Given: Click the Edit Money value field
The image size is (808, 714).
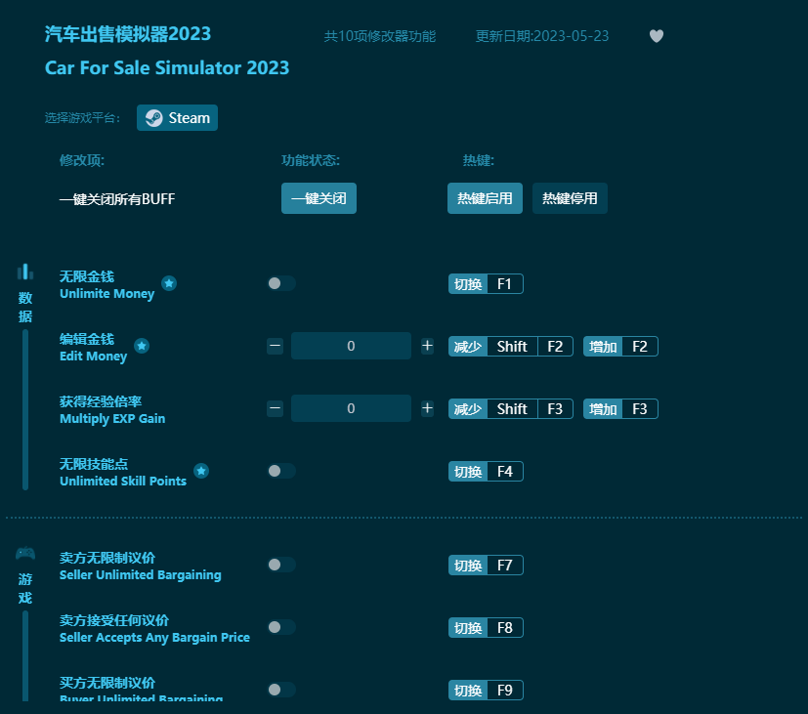Looking at the screenshot, I should (351, 346).
